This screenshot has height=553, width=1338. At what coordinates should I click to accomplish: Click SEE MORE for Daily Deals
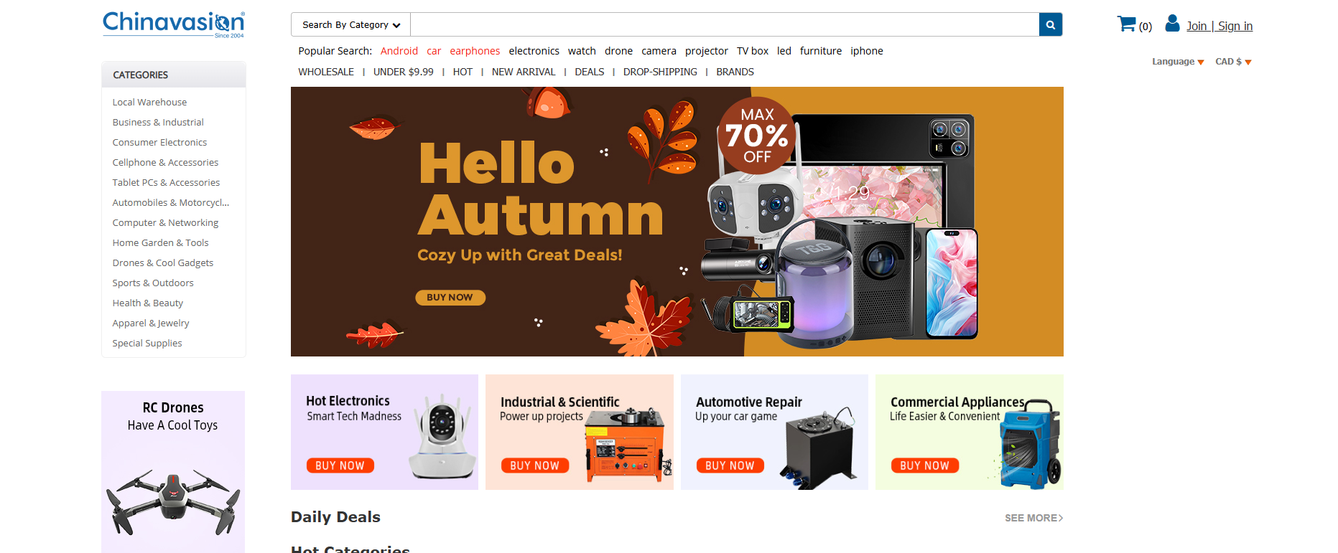point(1033,518)
